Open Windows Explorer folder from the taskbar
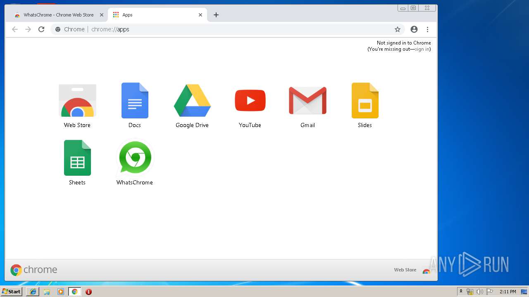This screenshot has width=529, height=297. pyautogui.click(x=47, y=292)
